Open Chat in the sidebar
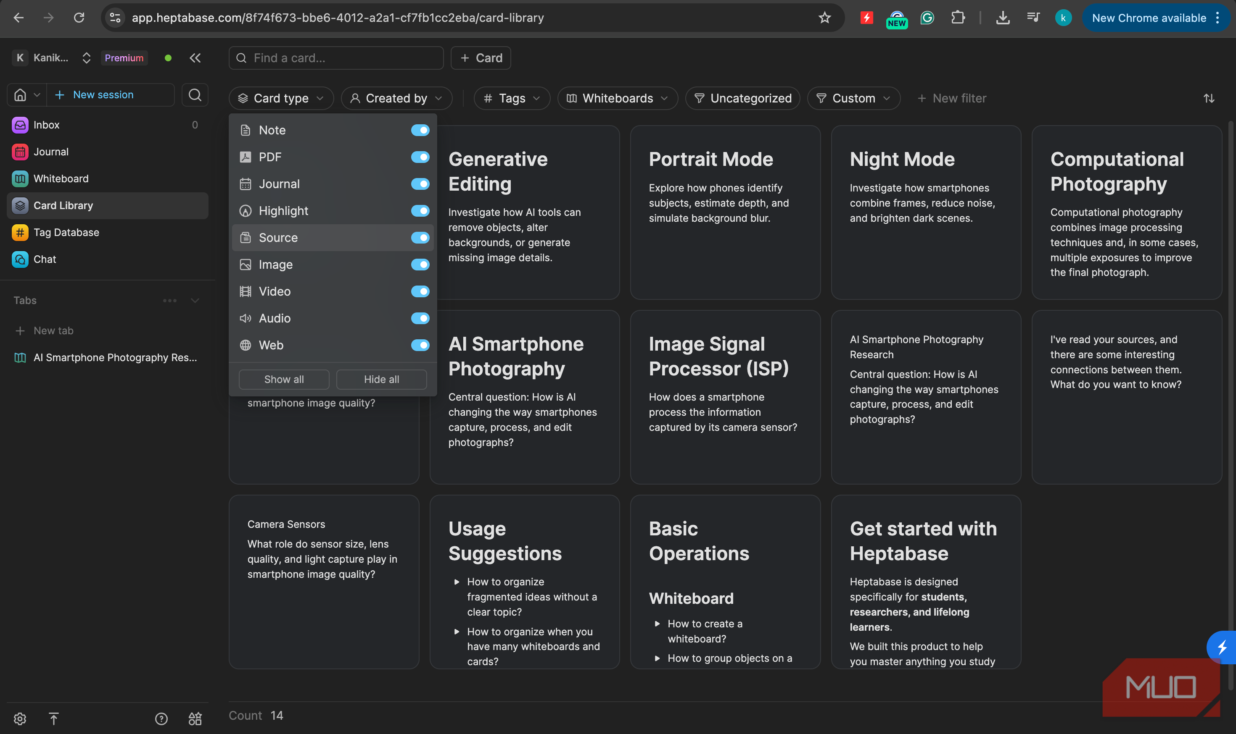The height and width of the screenshot is (734, 1236). 108,259
